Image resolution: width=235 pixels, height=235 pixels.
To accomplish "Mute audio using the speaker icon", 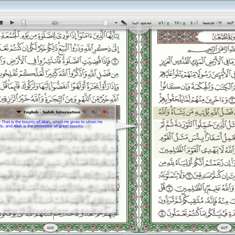I will pyautogui.click(x=55, y=23).
